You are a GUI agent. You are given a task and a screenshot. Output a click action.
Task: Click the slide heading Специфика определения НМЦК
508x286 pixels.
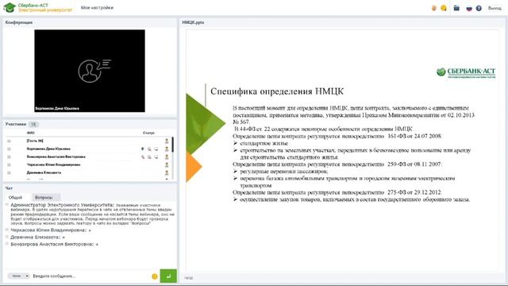[277, 91]
